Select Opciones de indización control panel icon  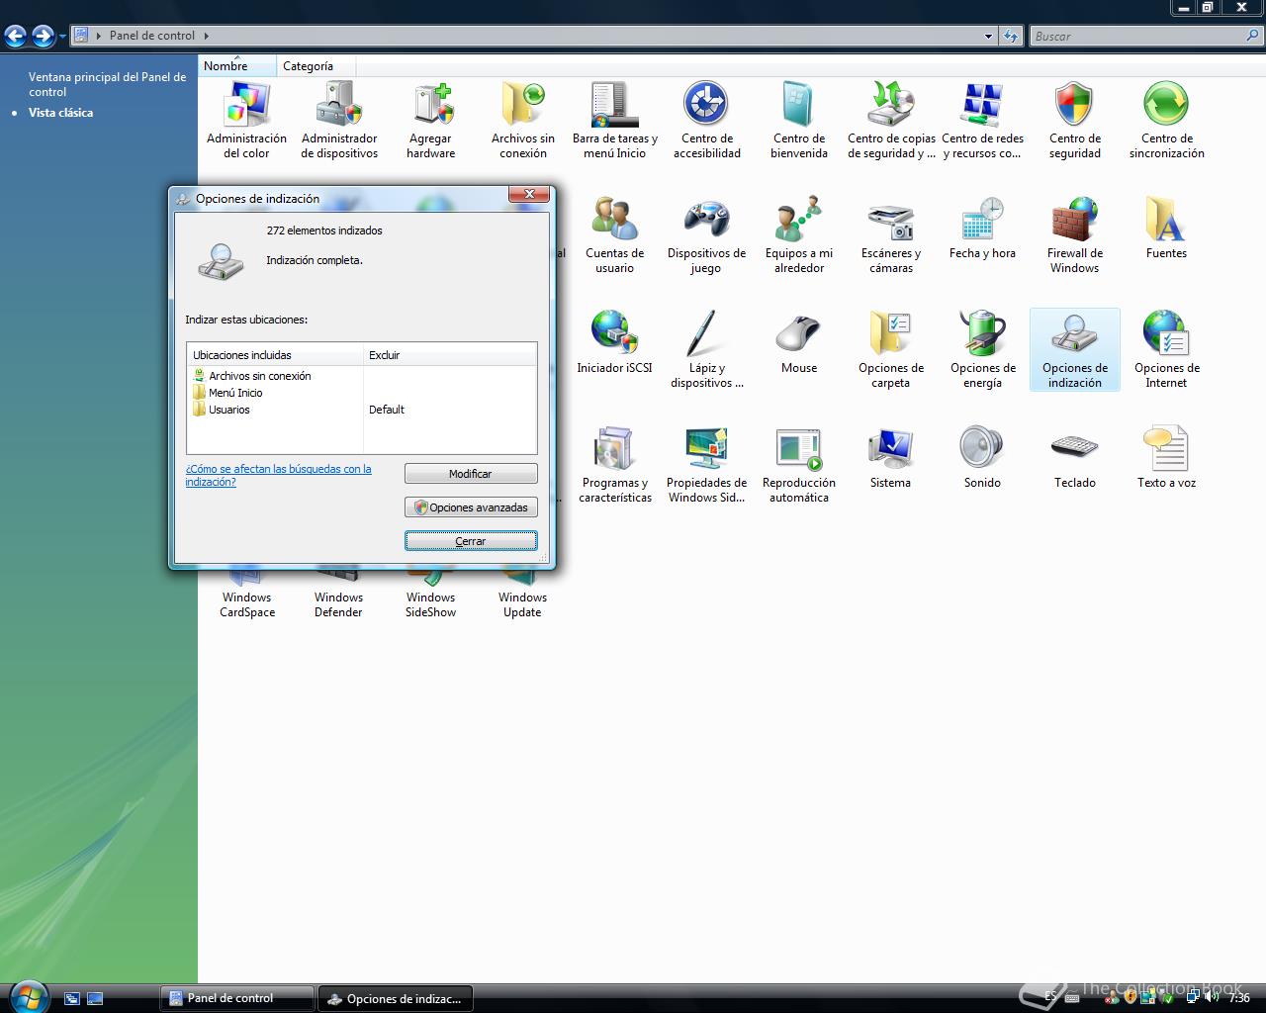click(1075, 350)
